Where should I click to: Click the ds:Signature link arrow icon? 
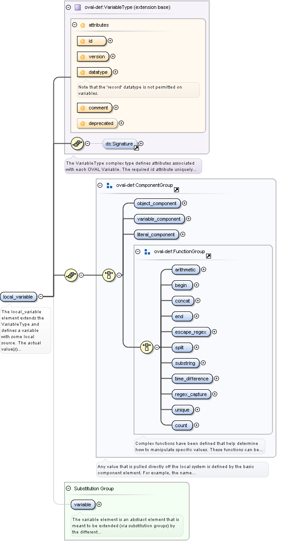[137, 148]
